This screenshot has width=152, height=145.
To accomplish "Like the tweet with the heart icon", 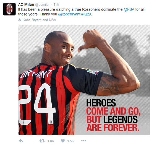I will tap(63, 141).
